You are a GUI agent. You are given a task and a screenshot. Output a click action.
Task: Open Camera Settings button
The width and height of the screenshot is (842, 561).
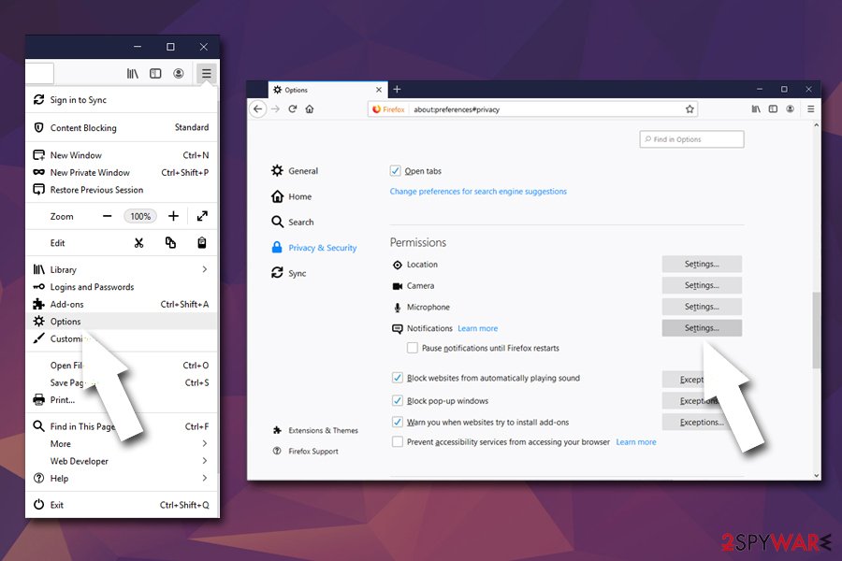tap(702, 285)
